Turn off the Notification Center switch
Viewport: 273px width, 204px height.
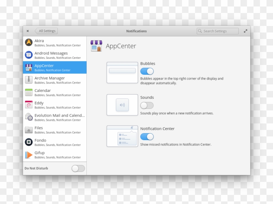pyautogui.click(x=147, y=137)
